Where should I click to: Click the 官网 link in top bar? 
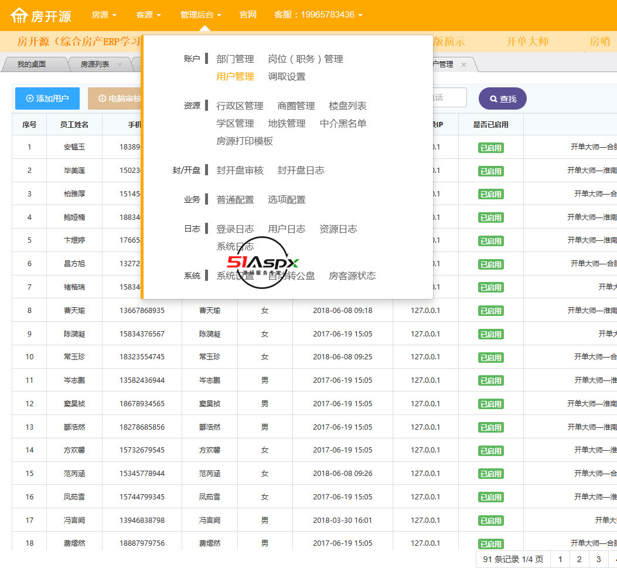[x=248, y=15]
